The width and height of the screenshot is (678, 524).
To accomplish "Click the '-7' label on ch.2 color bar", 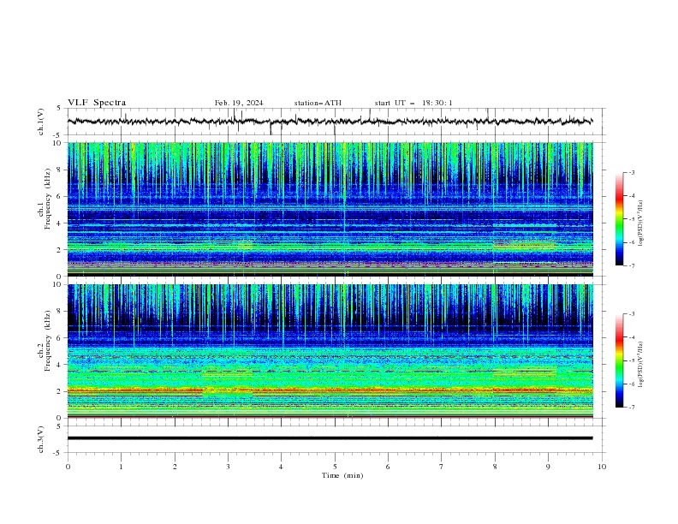I will click(632, 407).
